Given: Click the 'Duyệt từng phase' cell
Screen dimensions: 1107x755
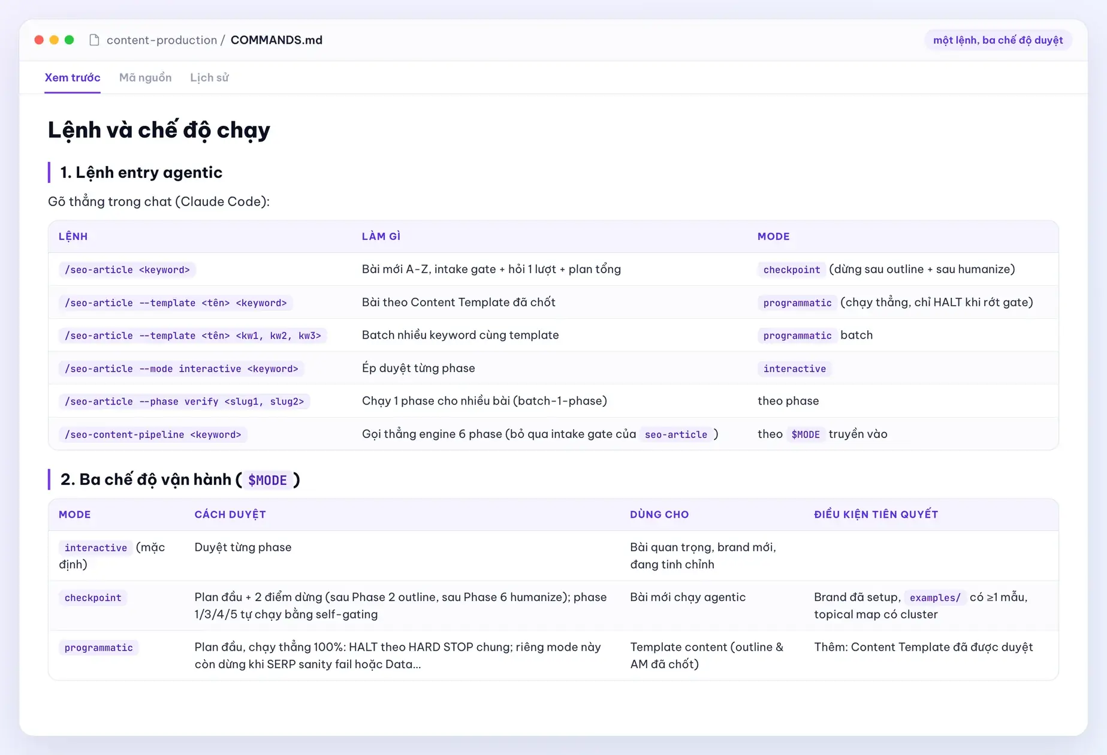Looking at the screenshot, I should [243, 547].
